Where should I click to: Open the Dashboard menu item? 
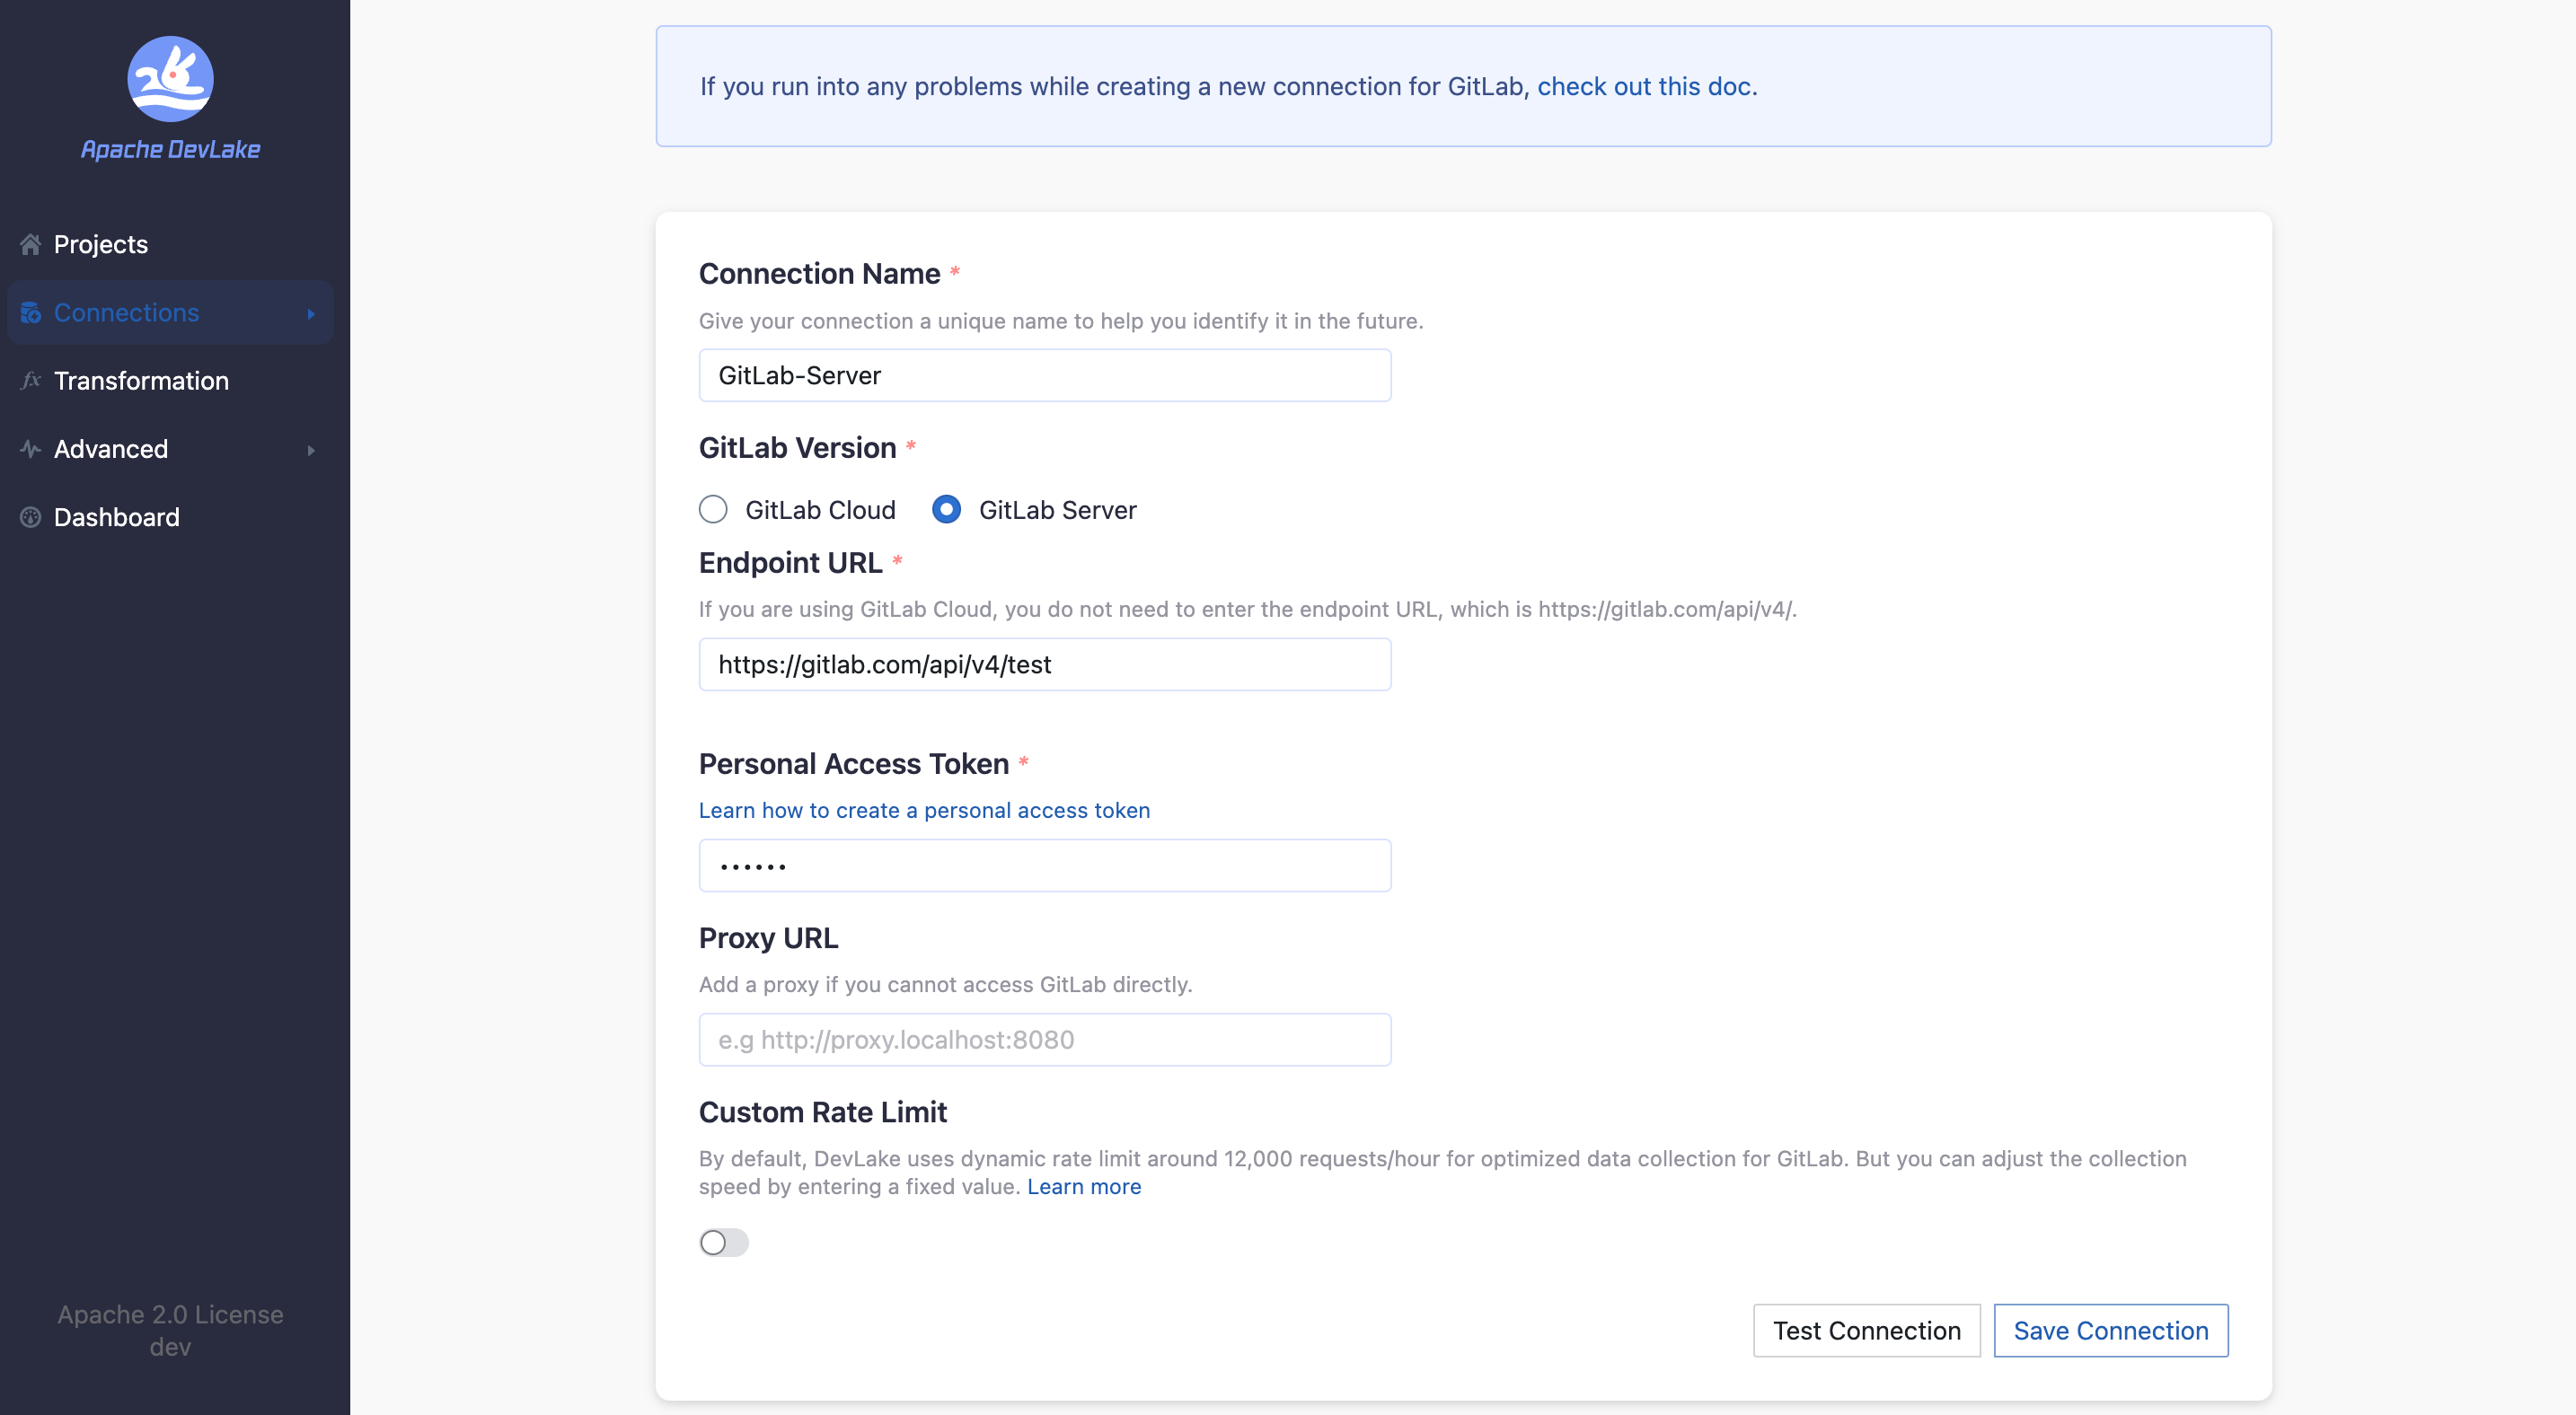coord(116,516)
